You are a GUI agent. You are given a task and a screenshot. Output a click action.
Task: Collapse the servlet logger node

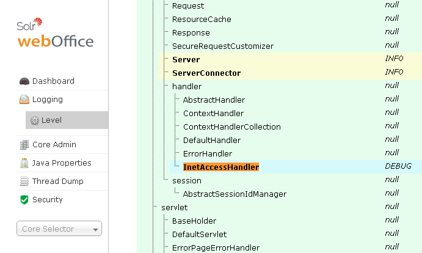tap(174, 208)
